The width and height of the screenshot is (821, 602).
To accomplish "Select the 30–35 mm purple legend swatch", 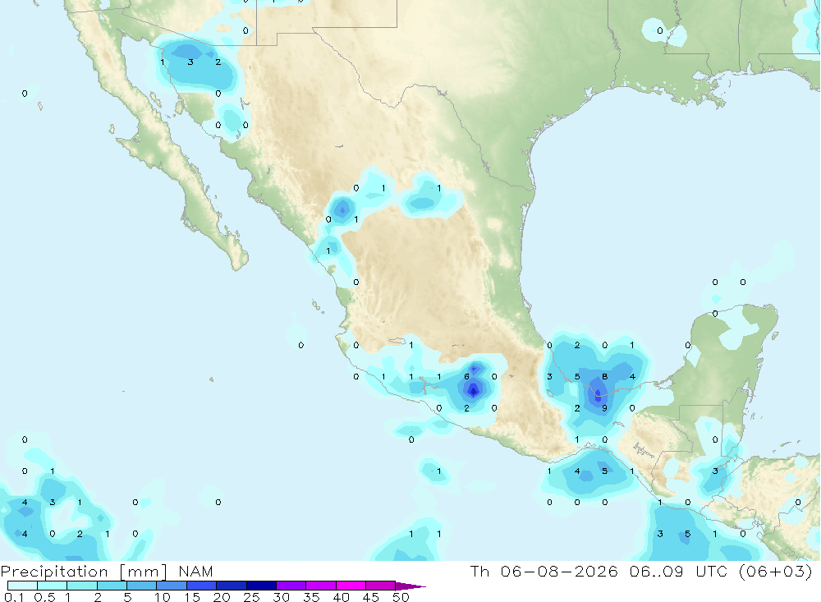I will (x=291, y=586).
